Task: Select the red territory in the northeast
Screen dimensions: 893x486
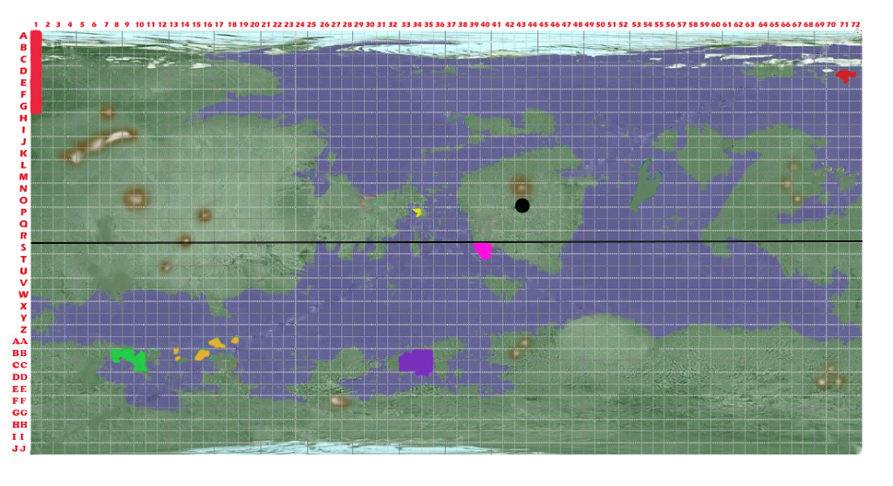Action: coord(844,76)
